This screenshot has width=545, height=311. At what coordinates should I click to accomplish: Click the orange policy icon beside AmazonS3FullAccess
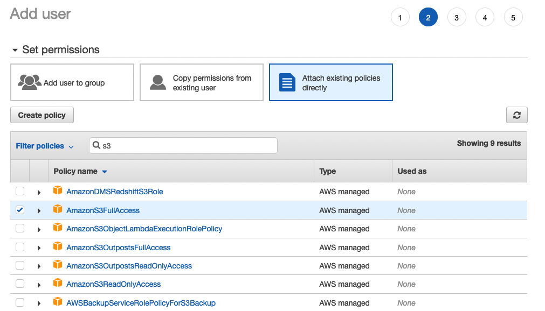coord(58,209)
